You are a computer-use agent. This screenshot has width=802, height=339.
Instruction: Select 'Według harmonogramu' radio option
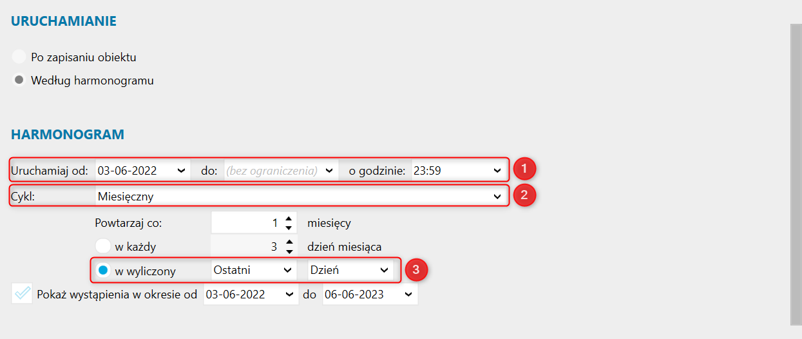click(19, 81)
